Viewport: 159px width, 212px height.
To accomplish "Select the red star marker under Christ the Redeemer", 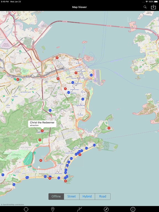I will [x=42, y=131].
